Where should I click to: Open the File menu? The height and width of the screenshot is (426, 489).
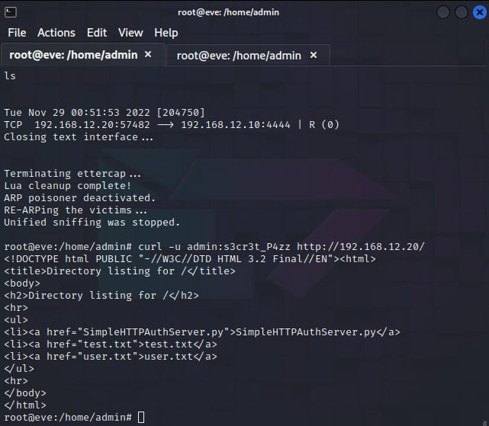[17, 33]
